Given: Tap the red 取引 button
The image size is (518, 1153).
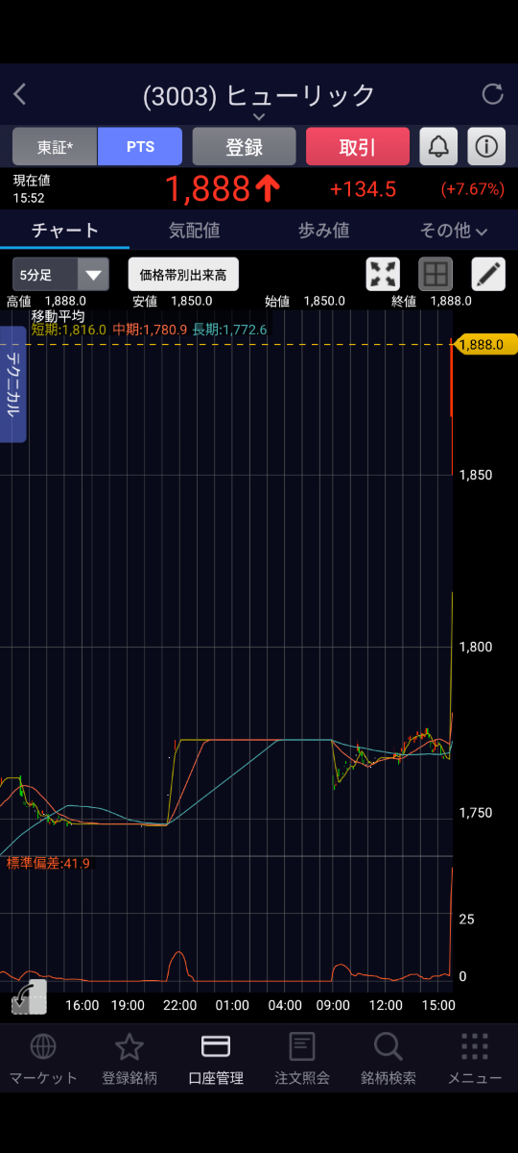Looking at the screenshot, I should 358,147.
